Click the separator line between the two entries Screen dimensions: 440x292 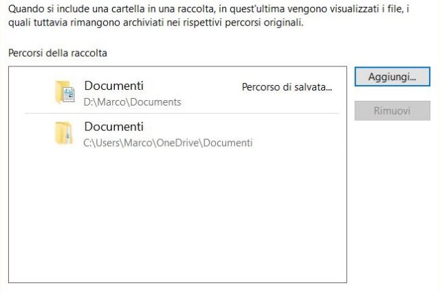[x=181, y=113]
